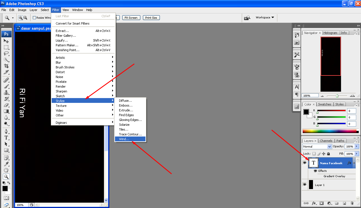The width and height of the screenshot is (361, 208).
Task: Toggle lock position
Action: 324,154
